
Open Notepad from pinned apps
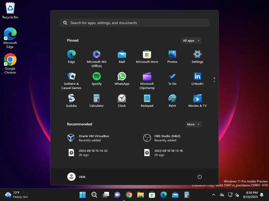[x=147, y=101]
